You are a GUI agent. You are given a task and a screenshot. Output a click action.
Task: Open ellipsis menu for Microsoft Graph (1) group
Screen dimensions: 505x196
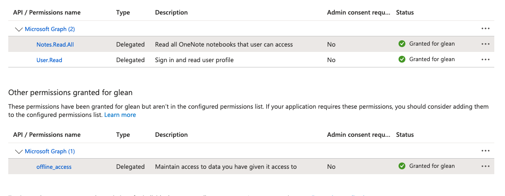click(485, 151)
